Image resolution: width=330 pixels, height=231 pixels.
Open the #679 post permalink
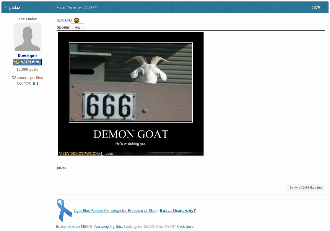[316, 7]
